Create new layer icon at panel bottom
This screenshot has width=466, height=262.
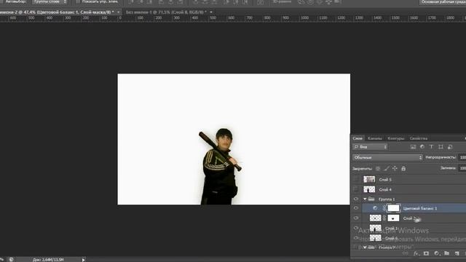(457, 253)
